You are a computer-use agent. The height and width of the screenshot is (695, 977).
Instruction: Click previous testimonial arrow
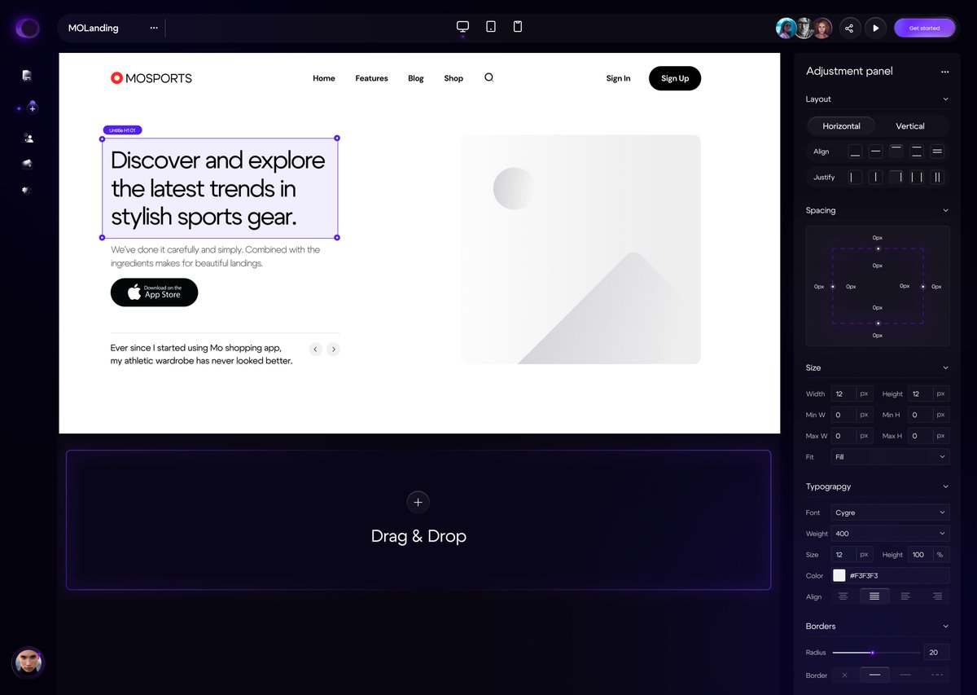pyautogui.click(x=315, y=349)
